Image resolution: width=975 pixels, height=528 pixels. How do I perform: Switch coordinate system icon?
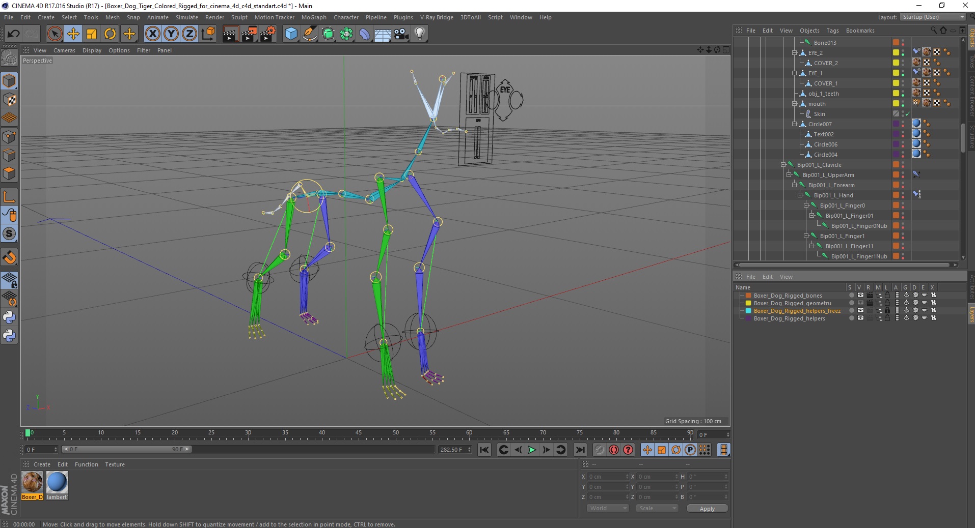tap(208, 34)
